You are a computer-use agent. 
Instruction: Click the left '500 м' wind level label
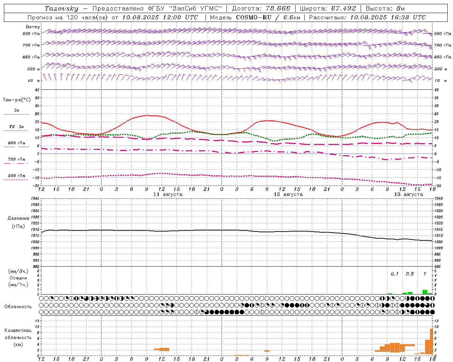pyautogui.click(x=34, y=69)
